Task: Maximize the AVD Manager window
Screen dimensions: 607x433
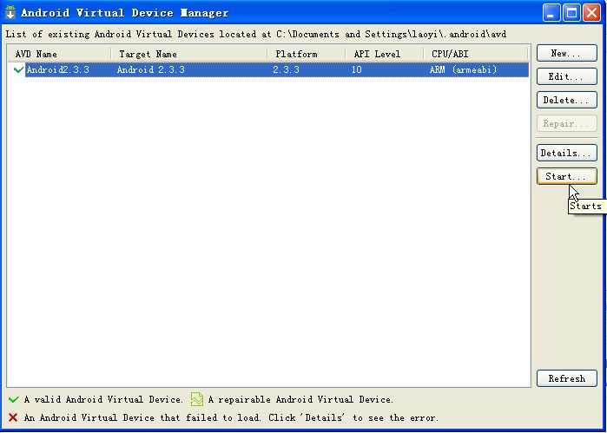Action: (571, 13)
